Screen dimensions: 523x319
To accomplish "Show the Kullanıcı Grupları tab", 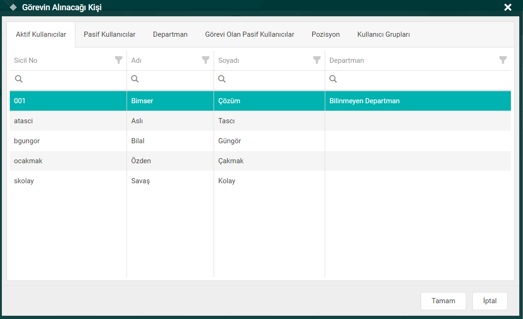I will [x=383, y=34].
